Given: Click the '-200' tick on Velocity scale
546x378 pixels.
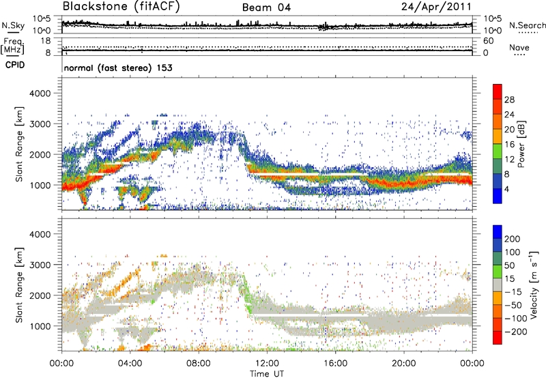Looking at the screenshot, I should [516, 332].
